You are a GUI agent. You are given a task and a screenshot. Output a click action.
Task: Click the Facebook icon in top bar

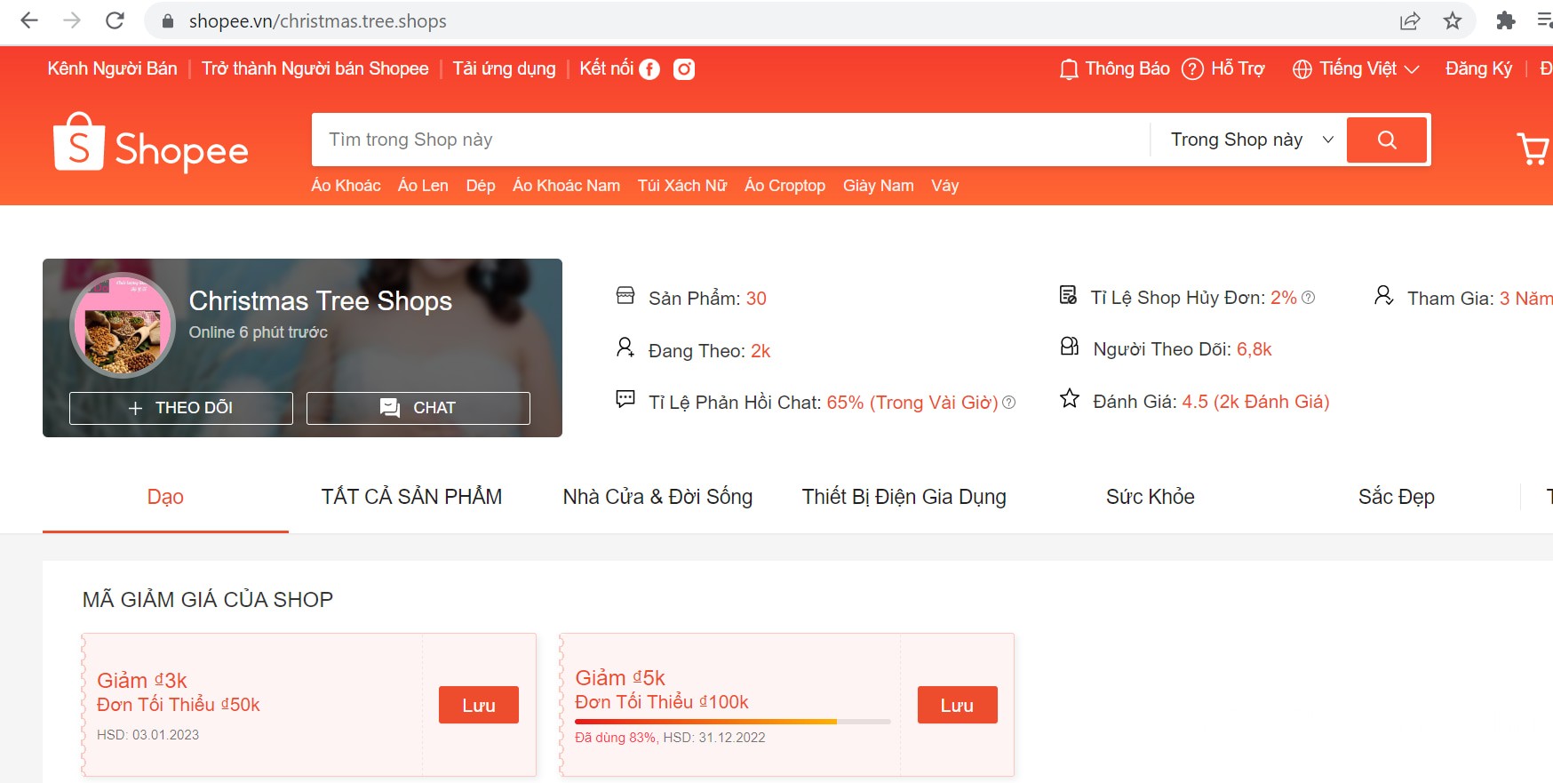pos(649,69)
